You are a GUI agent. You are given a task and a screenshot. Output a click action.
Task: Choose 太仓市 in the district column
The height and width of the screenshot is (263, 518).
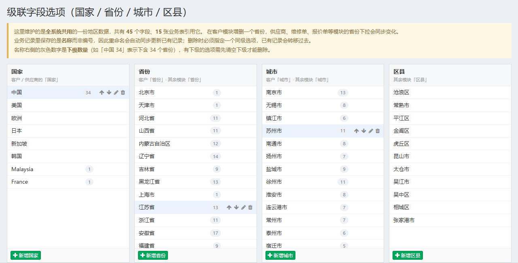[x=450, y=169]
